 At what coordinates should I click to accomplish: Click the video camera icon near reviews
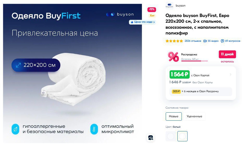[x=205, y=41]
